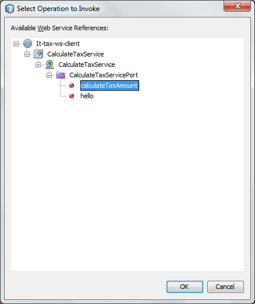The height and width of the screenshot is (304, 255).
Task: Close the Select Operation to Invoke dialog
Action: pos(237,6)
